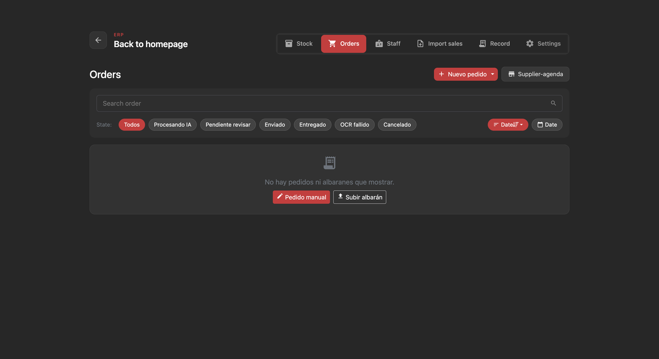Click the Orders page heading
659x359 pixels.
[105, 74]
